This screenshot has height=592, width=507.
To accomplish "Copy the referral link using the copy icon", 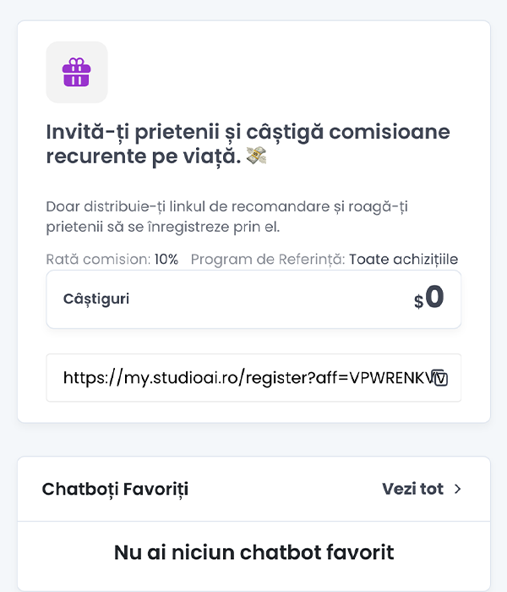I will click(439, 377).
